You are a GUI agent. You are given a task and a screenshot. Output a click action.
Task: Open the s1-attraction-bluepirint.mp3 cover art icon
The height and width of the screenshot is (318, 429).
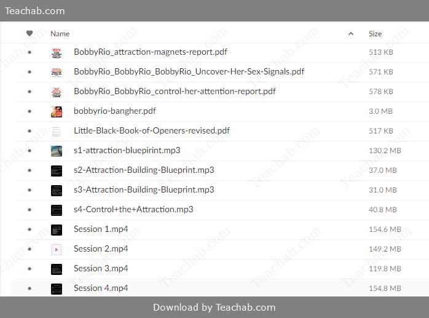coord(57,151)
